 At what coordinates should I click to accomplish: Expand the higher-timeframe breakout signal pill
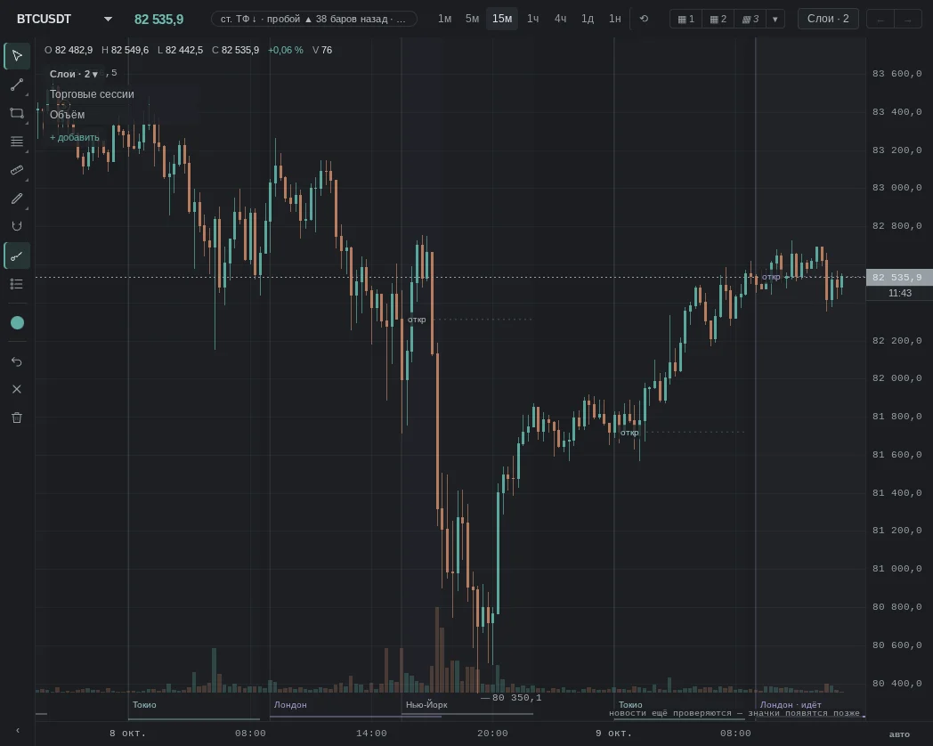point(314,19)
